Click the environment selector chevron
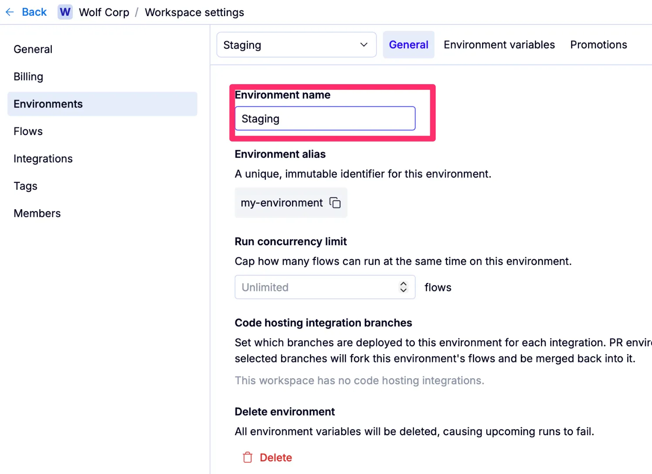652x474 pixels. point(364,45)
